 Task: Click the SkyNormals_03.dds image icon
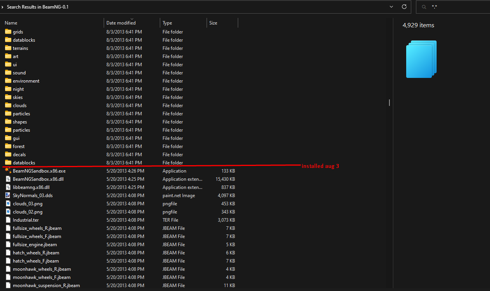8,195
